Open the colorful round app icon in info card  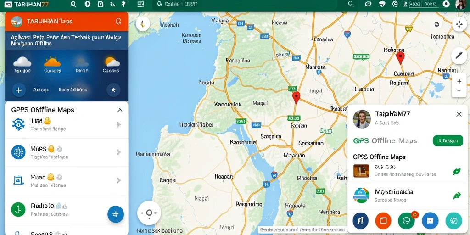coord(361,196)
